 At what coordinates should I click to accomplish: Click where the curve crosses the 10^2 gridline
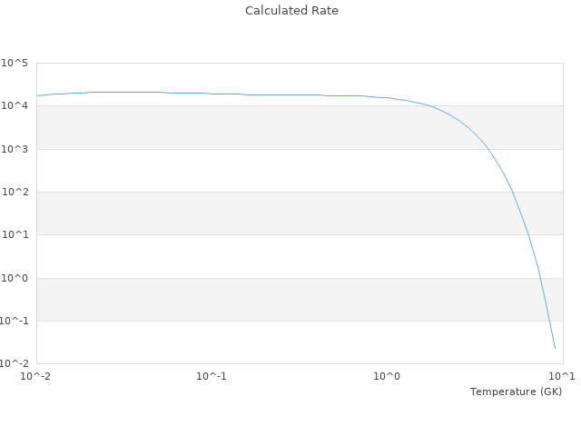point(512,192)
